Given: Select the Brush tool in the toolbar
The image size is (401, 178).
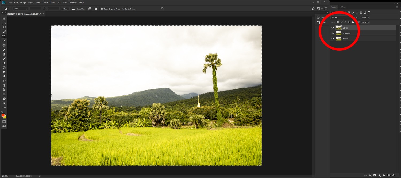Looking at the screenshot, I should point(4,50).
